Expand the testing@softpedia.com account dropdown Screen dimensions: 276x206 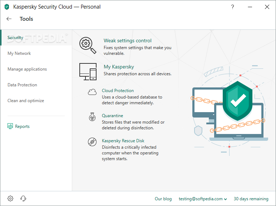203,199
